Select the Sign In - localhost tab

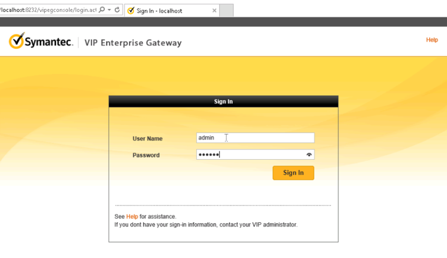pyautogui.click(x=171, y=11)
